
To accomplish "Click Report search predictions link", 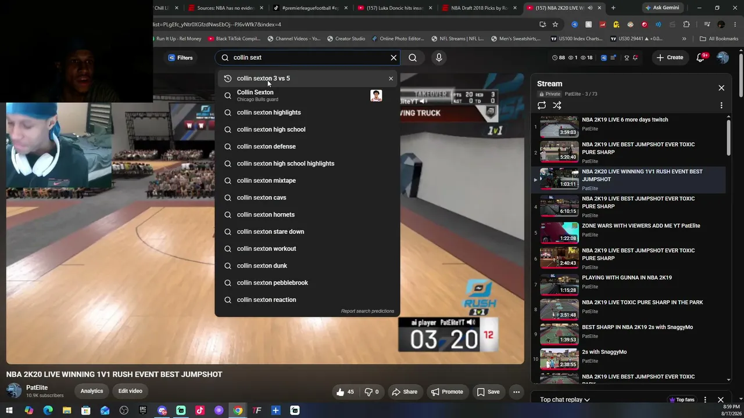I will [367, 311].
